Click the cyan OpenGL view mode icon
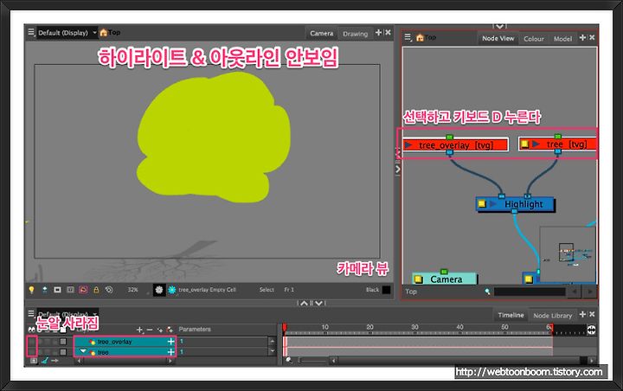The image size is (623, 391). [172, 290]
